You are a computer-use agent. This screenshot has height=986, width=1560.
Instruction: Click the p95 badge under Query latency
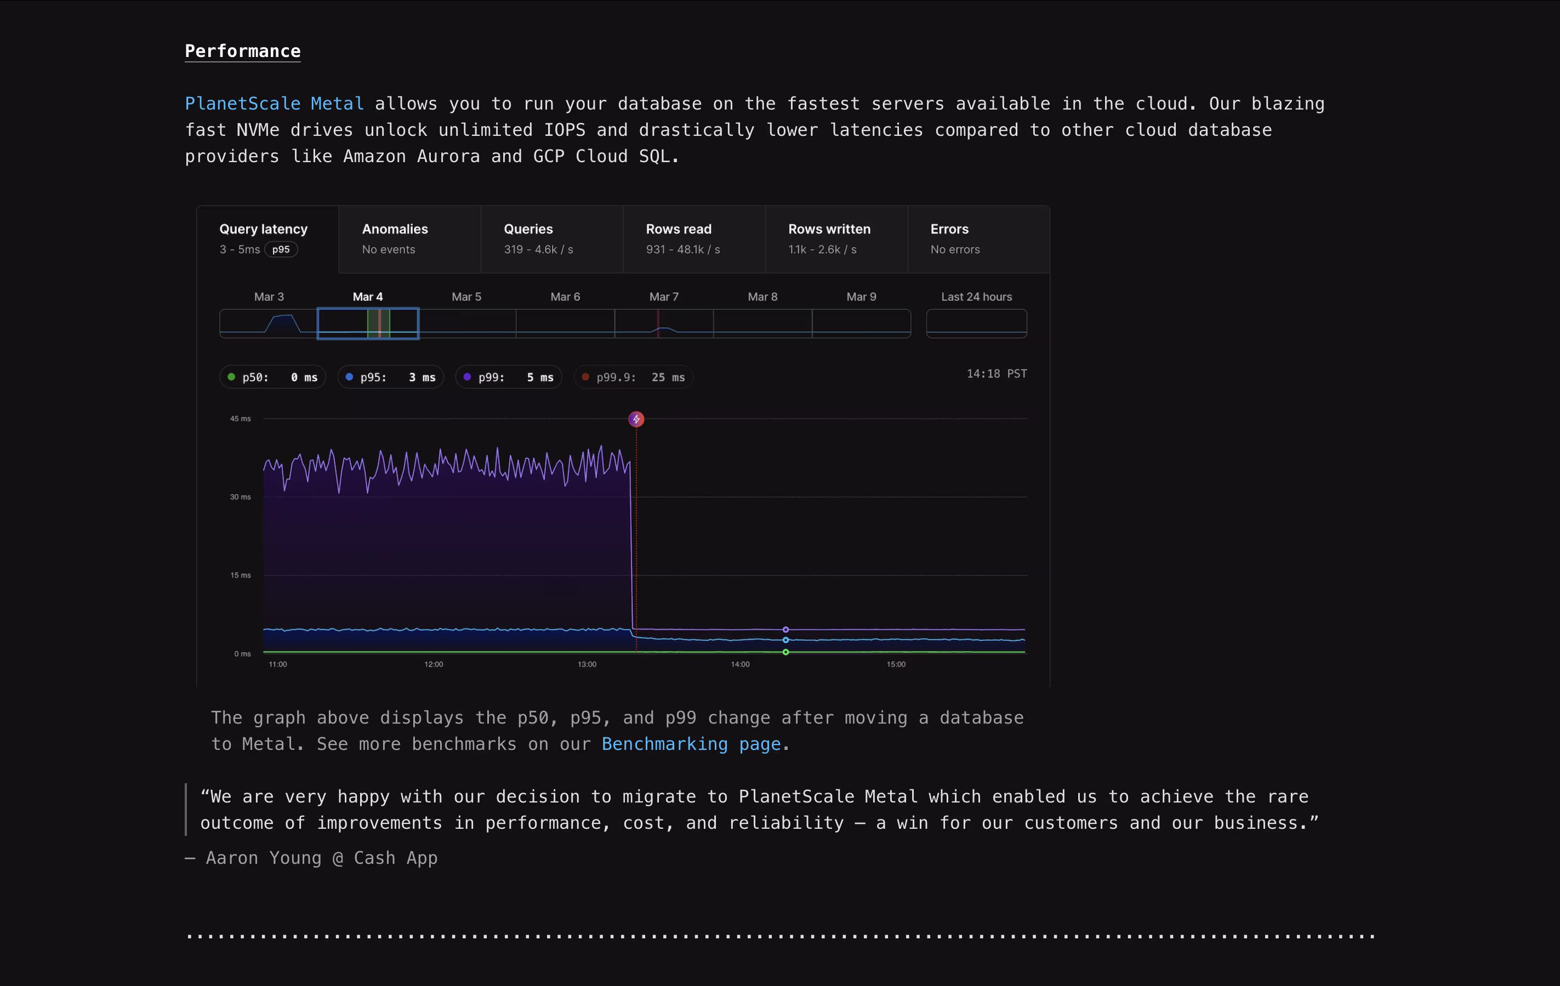coord(281,249)
